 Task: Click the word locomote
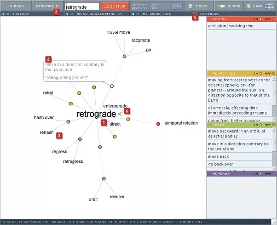click(x=141, y=40)
